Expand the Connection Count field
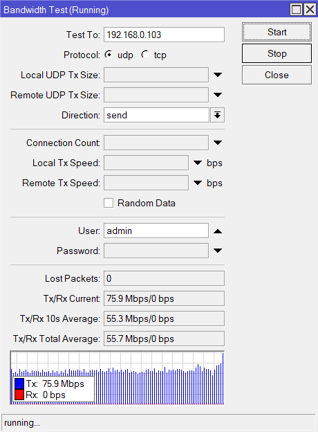The width and height of the screenshot is (318, 432). click(x=218, y=143)
